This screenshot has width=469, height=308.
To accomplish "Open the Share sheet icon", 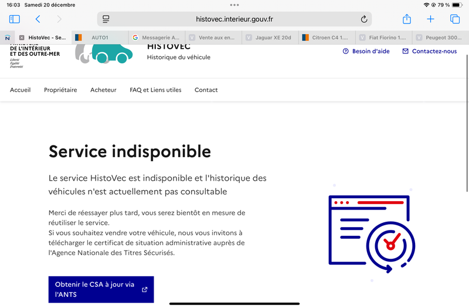I will coord(407,19).
